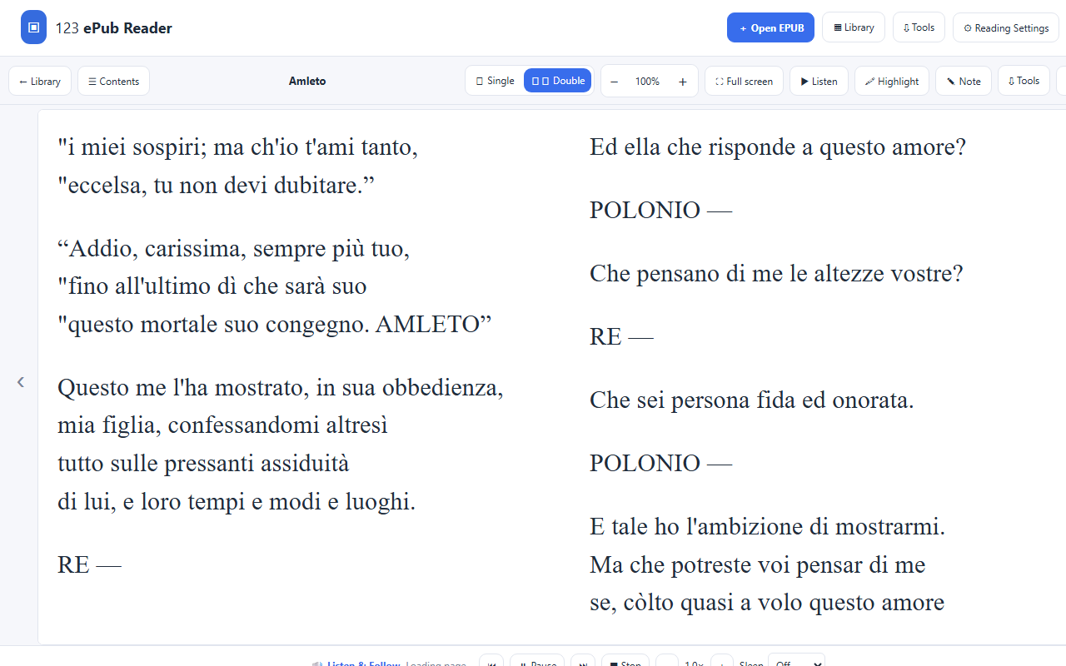This screenshot has height=666, width=1066.
Task: Switch to Single page view
Action: [x=495, y=81]
